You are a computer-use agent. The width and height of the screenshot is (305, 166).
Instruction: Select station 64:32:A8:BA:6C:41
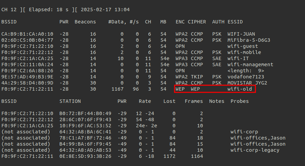(x=85, y=132)
